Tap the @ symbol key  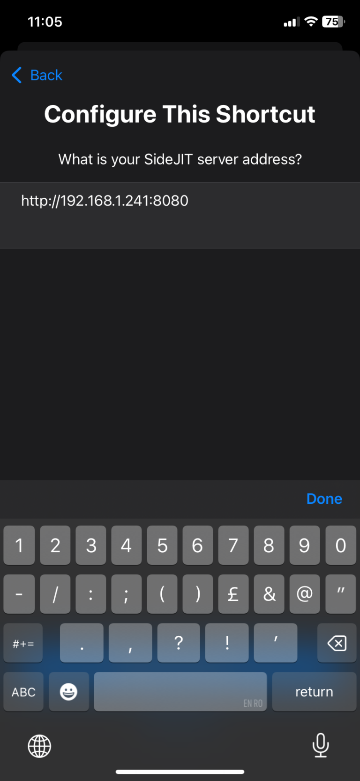[x=305, y=594]
